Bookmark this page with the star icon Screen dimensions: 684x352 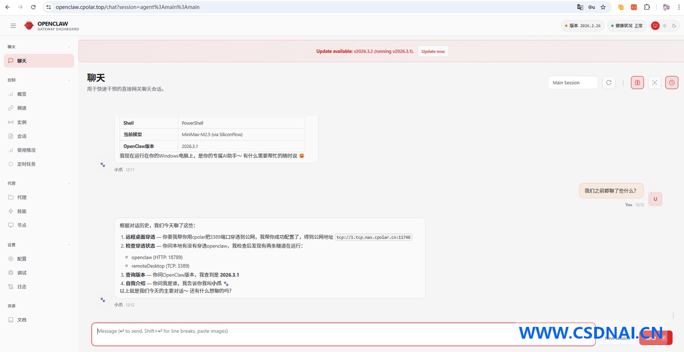coord(603,7)
